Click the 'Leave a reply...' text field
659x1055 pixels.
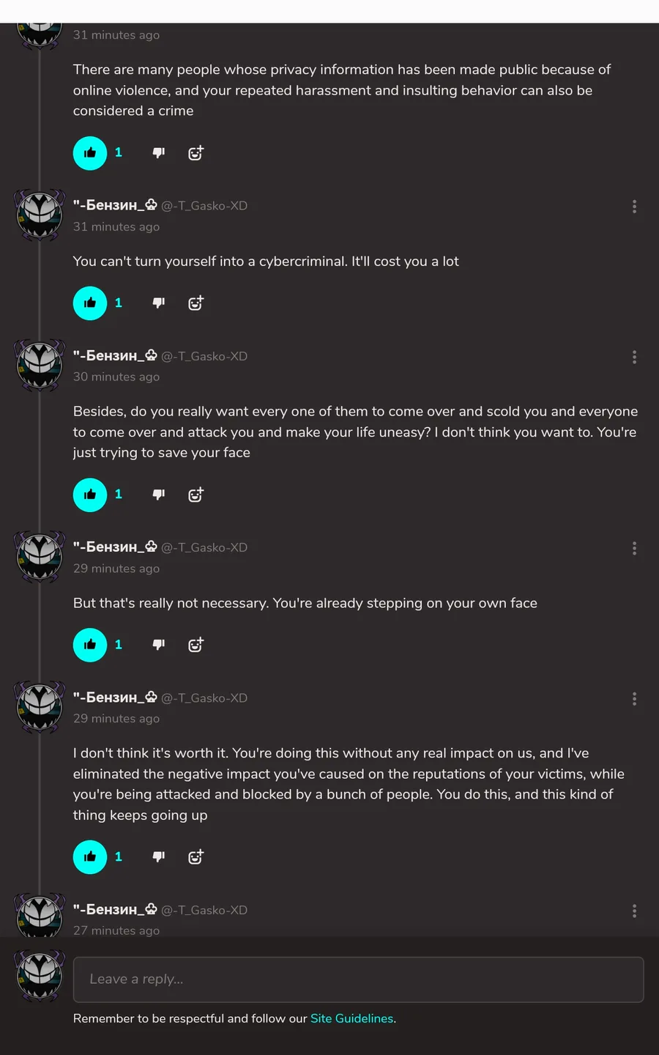pos(358,980)
